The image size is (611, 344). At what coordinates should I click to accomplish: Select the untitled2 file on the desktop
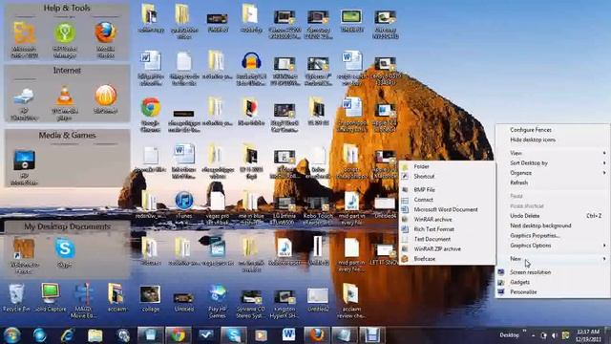[318, 299]
